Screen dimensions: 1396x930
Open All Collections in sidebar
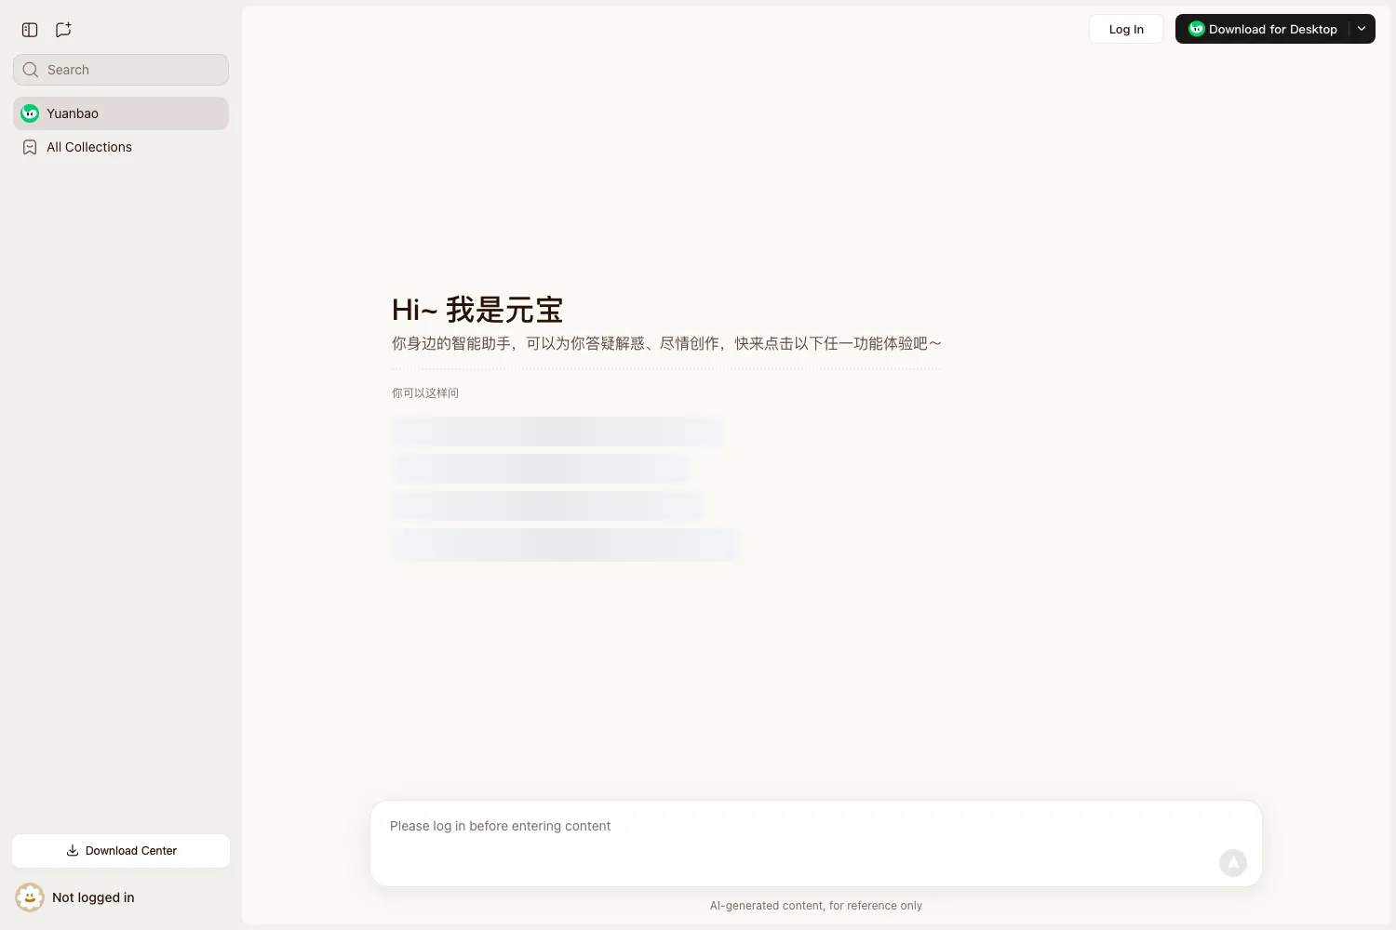121,147
